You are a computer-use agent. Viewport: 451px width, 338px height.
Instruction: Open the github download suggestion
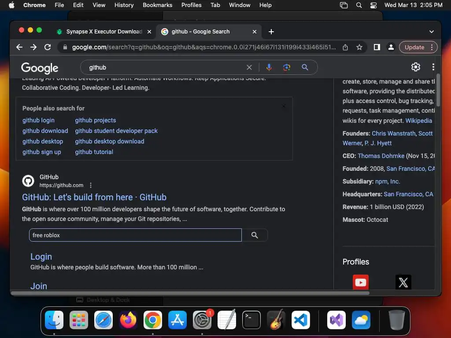[45, 131]
